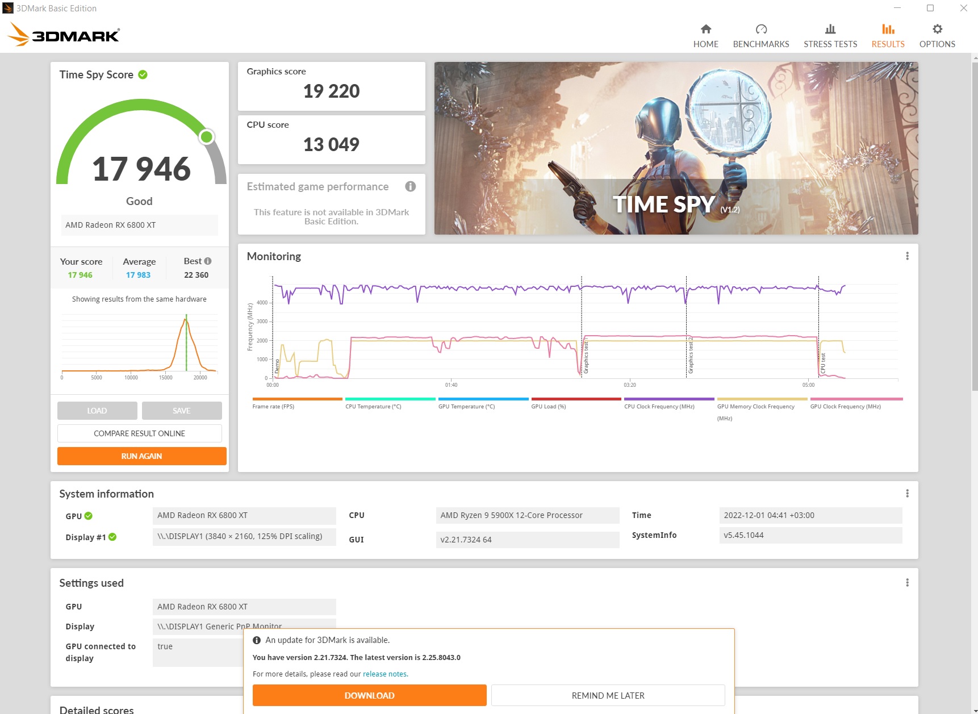This screenshot has width=978, height=714.
Task: Click the 3DMark logo
Action: point(63,35)
